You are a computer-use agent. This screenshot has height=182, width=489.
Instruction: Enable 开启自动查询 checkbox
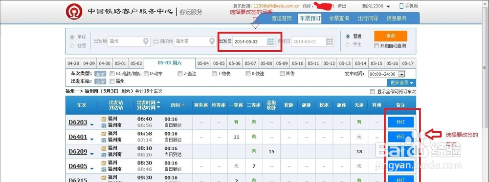[x=377, y=46]
